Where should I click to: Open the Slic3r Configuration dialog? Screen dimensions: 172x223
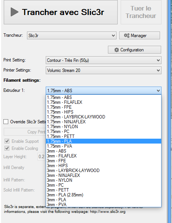point(135,49)
